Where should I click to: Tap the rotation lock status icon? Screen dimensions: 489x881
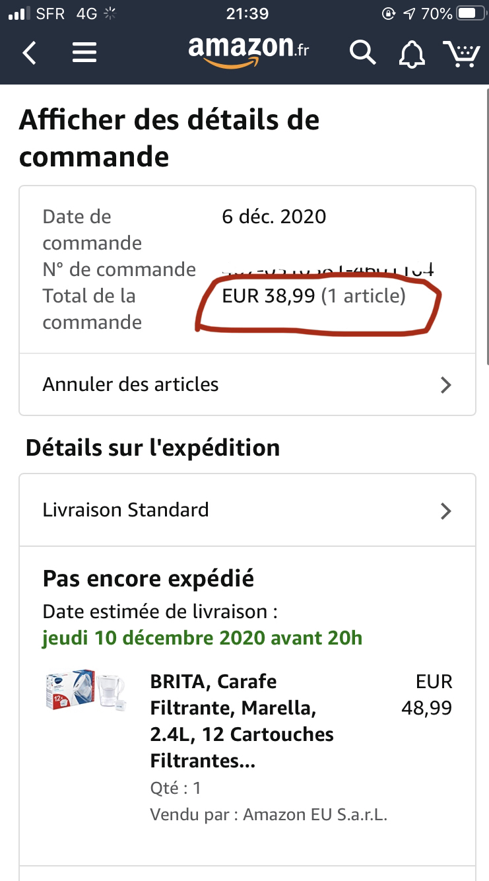point(388,14)
